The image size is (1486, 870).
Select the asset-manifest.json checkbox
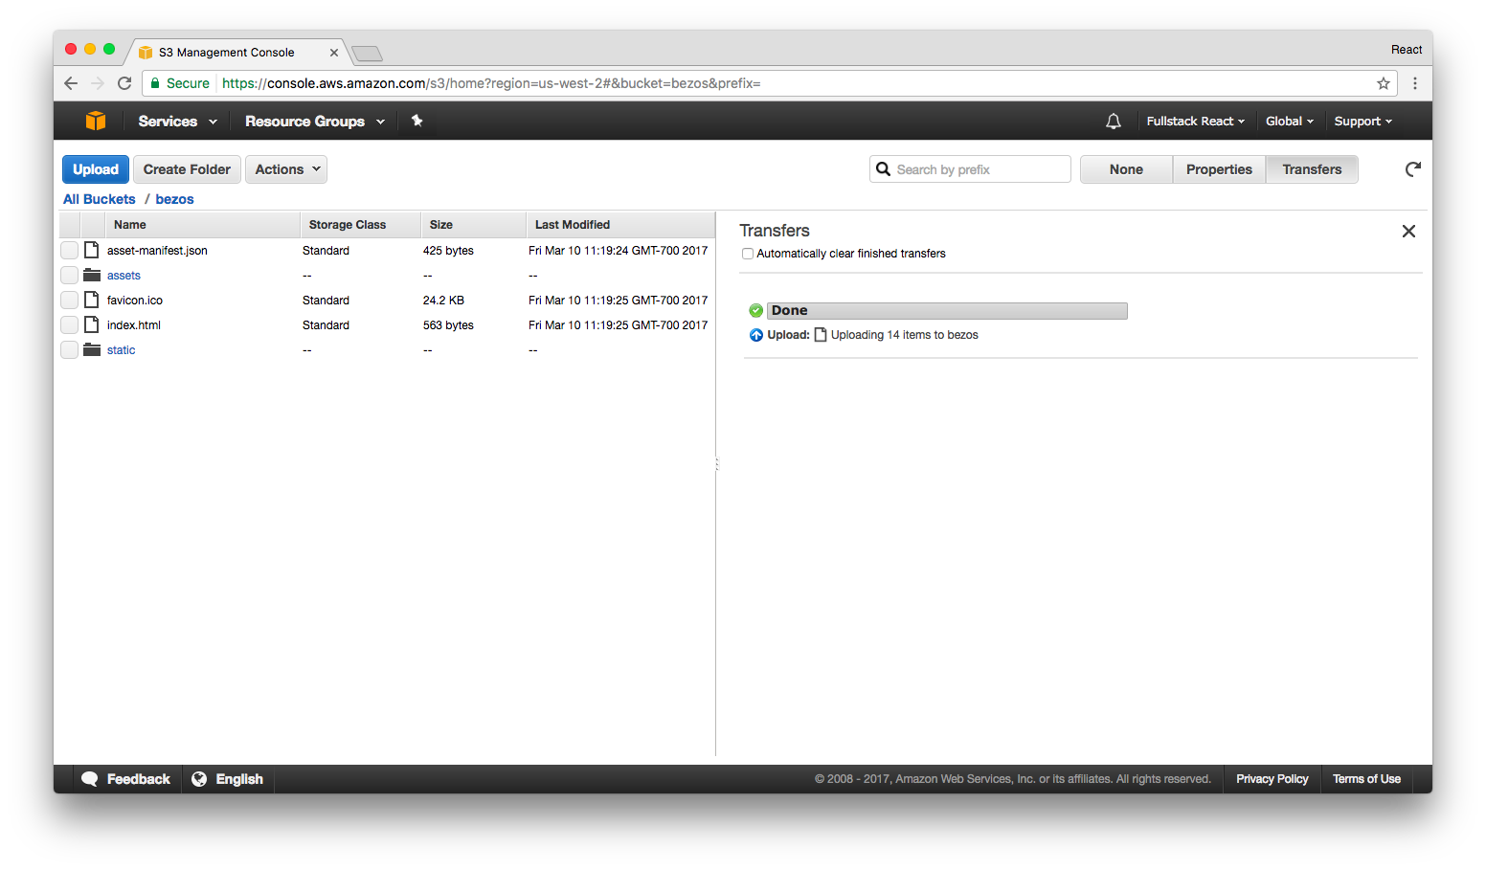pos(69,250)
